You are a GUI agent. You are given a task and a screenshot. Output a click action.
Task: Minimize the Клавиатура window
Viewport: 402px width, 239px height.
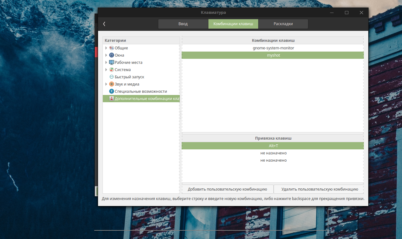pyautogui.click(x=332, y=13)
